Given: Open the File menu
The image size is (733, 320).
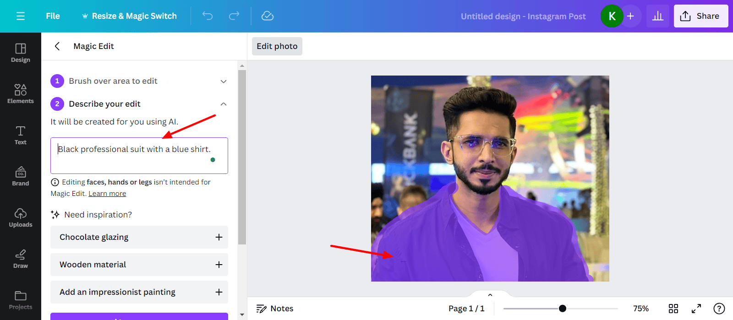Looking at the screenshot, I should pyautogui.click(x=53, y=16).
